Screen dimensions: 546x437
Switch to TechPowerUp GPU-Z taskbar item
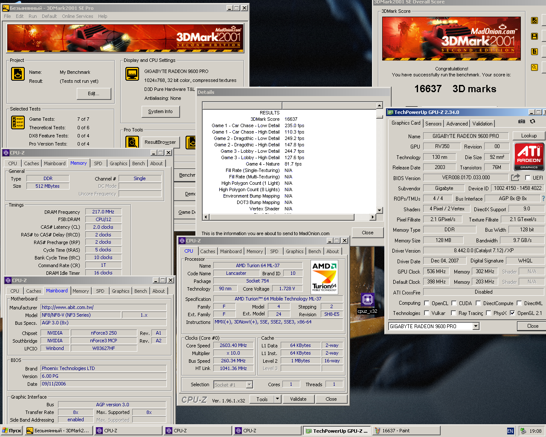tap(337, 431)
